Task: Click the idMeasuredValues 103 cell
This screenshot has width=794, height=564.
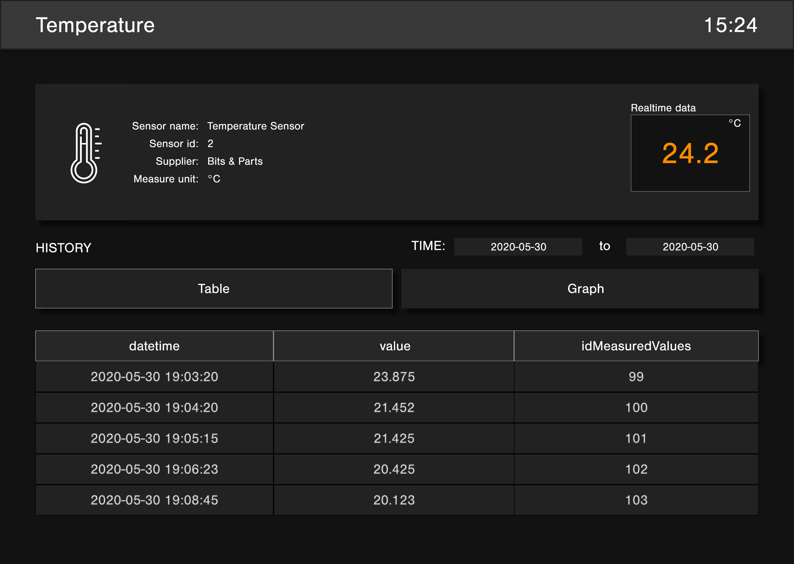Action: [636, 500]
